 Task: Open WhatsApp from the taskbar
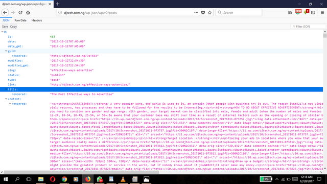pos(100,179)
